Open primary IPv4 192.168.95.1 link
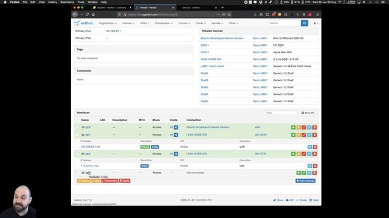 pos(113,31)
